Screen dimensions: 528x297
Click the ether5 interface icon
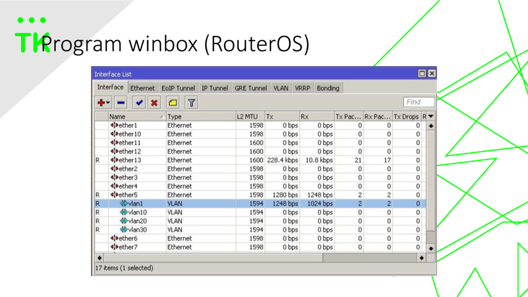pyautogui.click(x=114, y=194)
